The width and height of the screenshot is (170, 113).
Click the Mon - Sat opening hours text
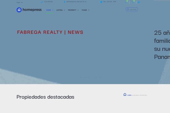(110, 2)
